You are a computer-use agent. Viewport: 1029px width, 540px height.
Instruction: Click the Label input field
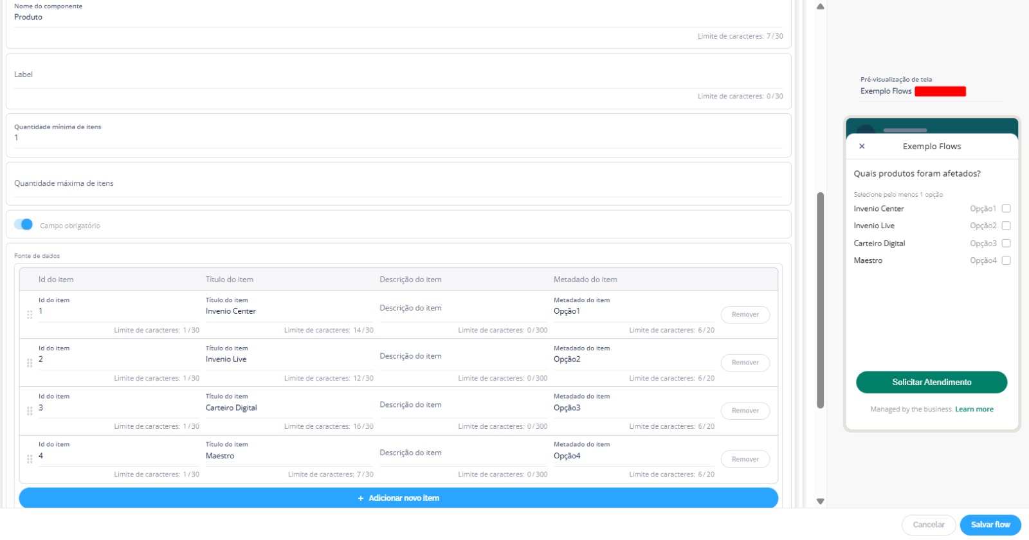pyautogui.click(x=398, y=75)
